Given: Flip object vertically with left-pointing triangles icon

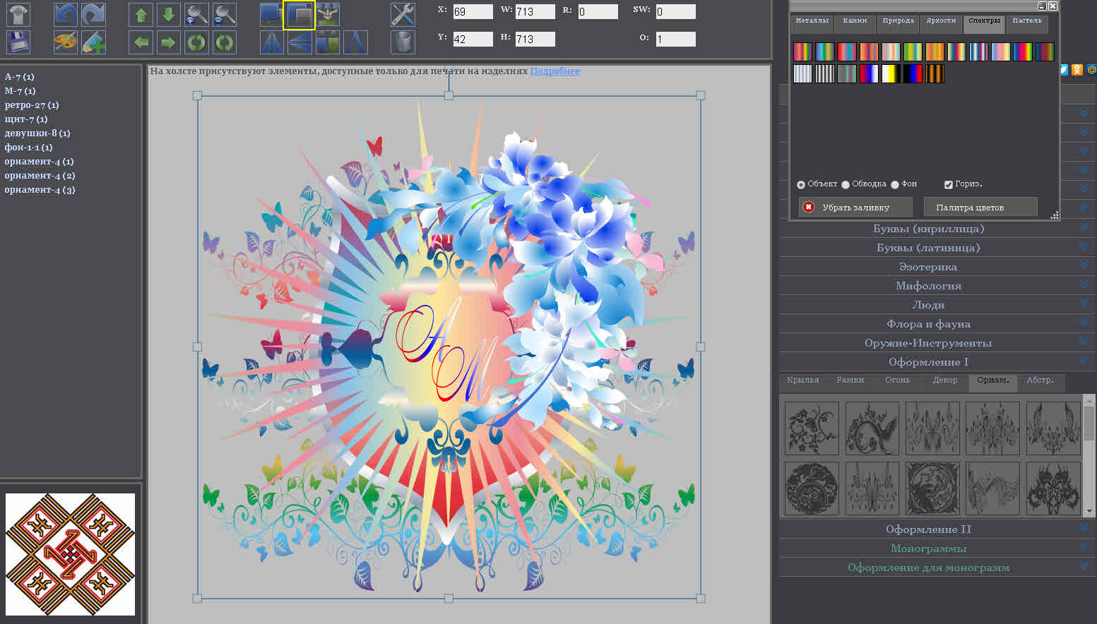Looking at the screenshot, I should [300, 42].
